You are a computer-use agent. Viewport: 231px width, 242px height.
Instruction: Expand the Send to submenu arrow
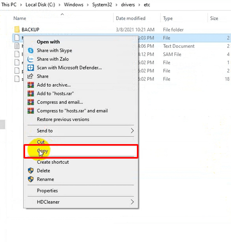coord(132,131)
